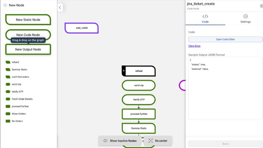Re-center the graph view
Screen dimensions: 263x148
[158, 141]
